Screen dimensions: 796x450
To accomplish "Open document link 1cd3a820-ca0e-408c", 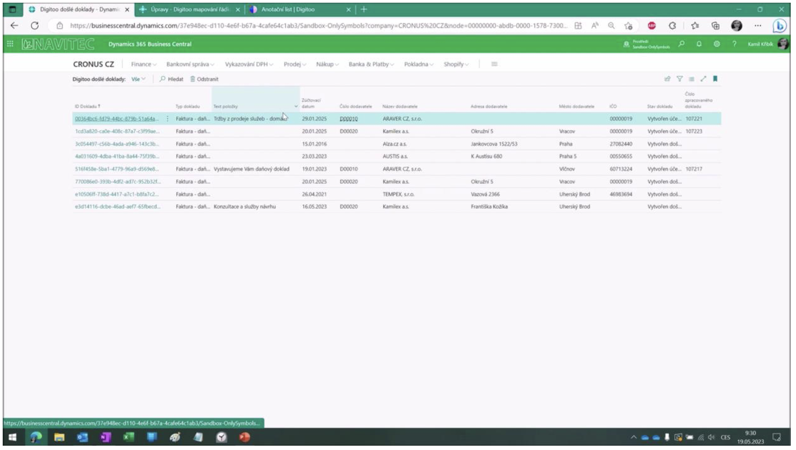I will (117, 131).
